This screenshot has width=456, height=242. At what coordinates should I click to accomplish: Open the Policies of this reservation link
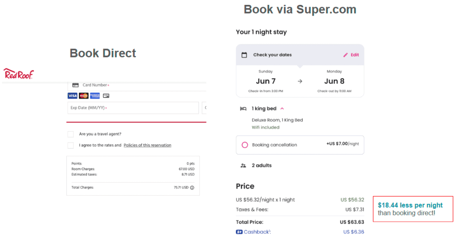[x=148, y=145]
